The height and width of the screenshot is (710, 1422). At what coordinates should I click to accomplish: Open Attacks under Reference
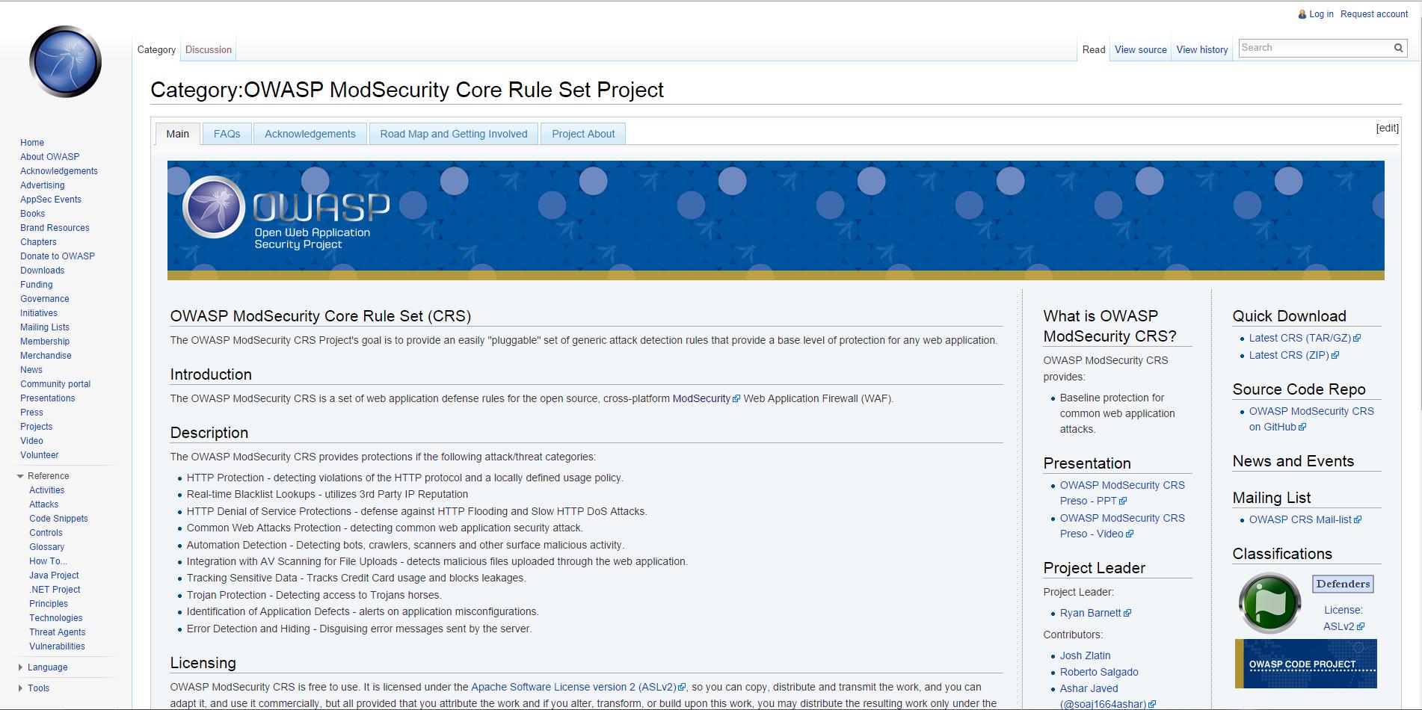pyautogui.click(x=43, y=504)
